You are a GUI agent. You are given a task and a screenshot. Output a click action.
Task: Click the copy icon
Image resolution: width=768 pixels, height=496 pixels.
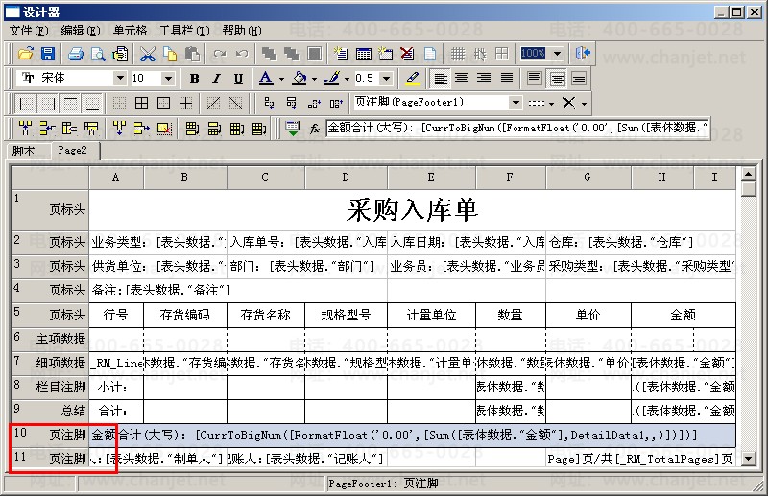(170, 54)
